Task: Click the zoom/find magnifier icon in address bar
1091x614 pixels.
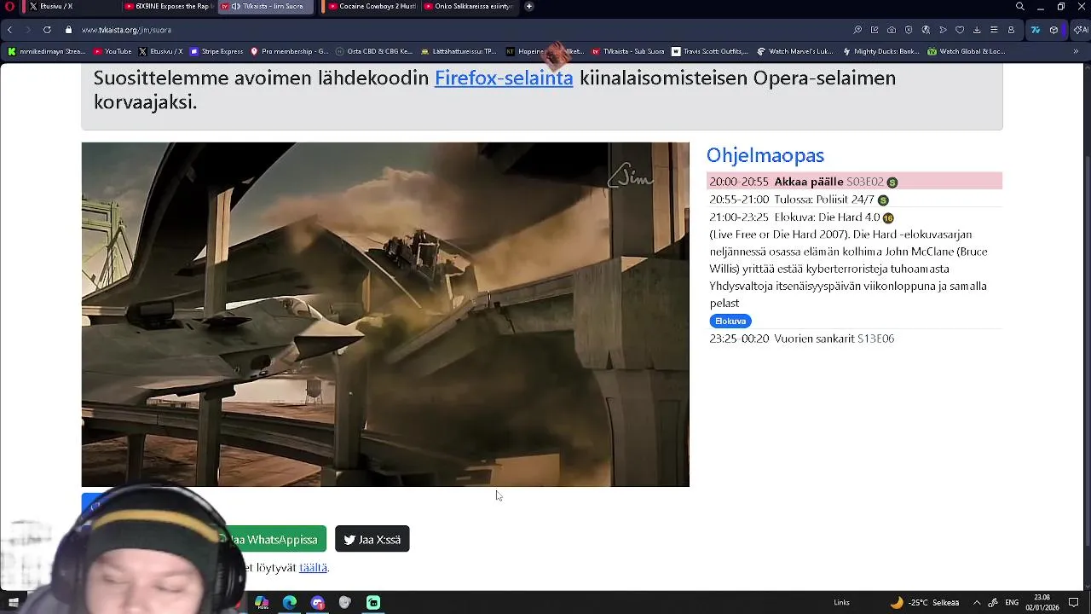Action: click(x=857, y=30)
